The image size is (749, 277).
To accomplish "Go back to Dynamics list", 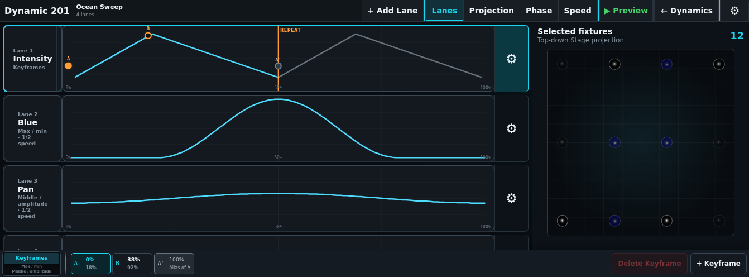I will click(x=686, y=11).
